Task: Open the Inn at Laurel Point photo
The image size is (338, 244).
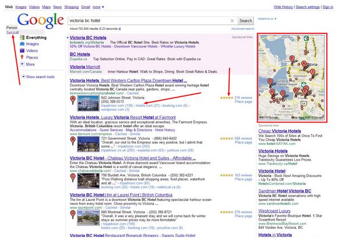Action: (89, 218)
